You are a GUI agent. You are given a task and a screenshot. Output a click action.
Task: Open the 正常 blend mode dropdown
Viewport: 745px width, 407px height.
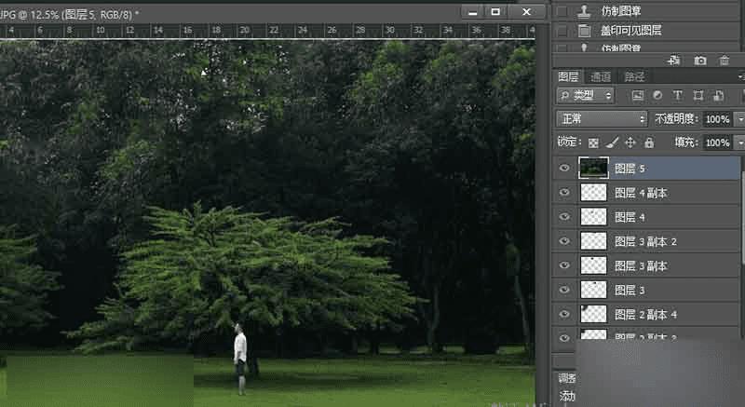coord(601,119)
